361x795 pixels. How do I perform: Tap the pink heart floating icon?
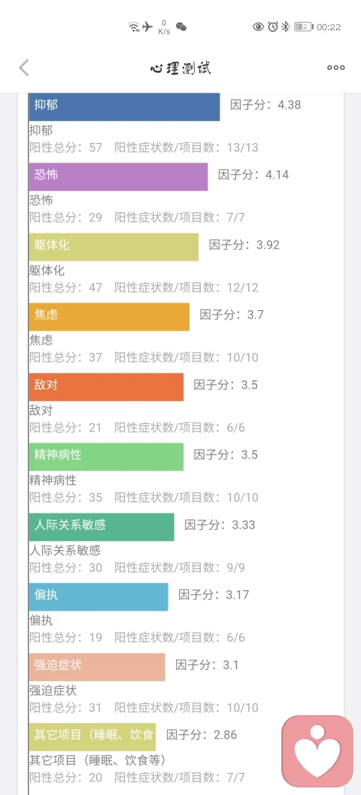point(317,751)
